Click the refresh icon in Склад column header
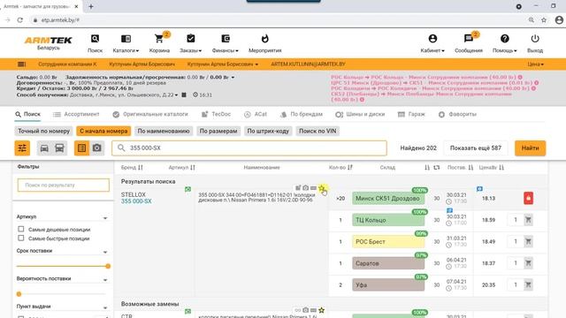This screenshot has height=318, width=566. [x=437, y=167]
